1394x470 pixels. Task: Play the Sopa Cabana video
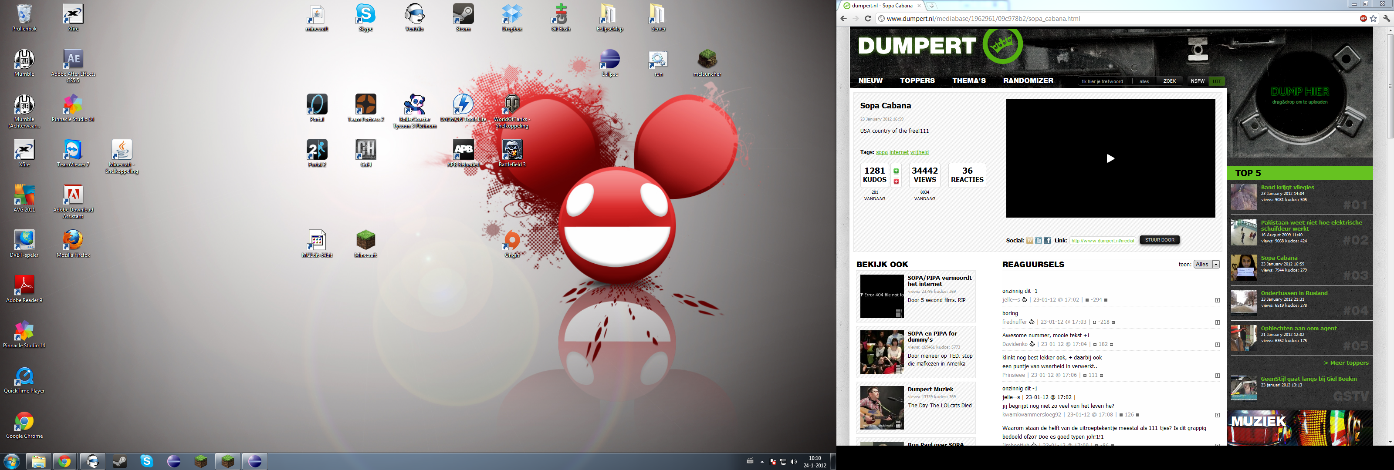coord(1110,158)
